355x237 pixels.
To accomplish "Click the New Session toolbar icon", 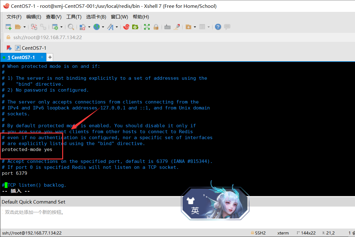I will pos(9,27).
